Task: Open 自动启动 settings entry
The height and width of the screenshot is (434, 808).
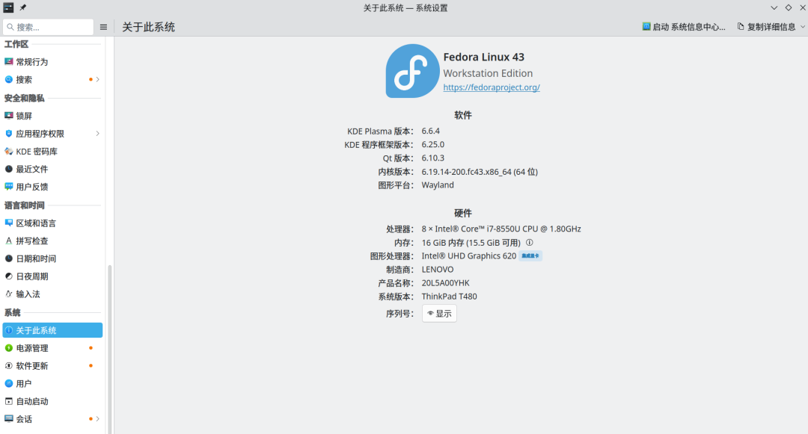Action: pos(52,401)
